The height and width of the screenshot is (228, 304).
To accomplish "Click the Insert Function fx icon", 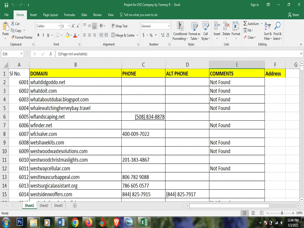I will pos(51,54).
